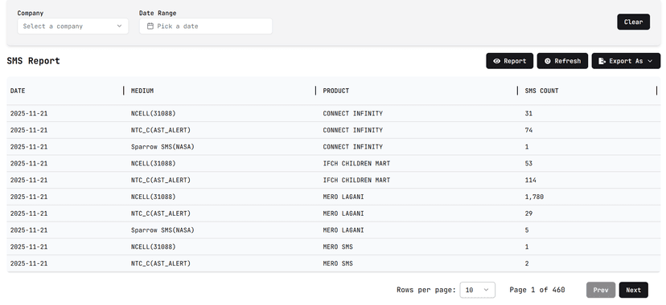Go to the Next page
Viewport: 666px width, 305px height.
tap(633, 291)
